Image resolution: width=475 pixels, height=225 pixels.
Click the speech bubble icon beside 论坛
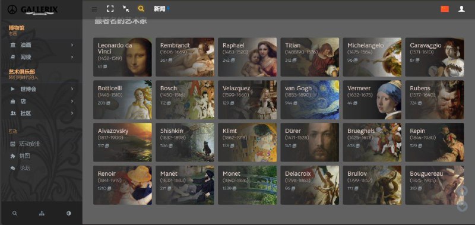pos(12,168)
